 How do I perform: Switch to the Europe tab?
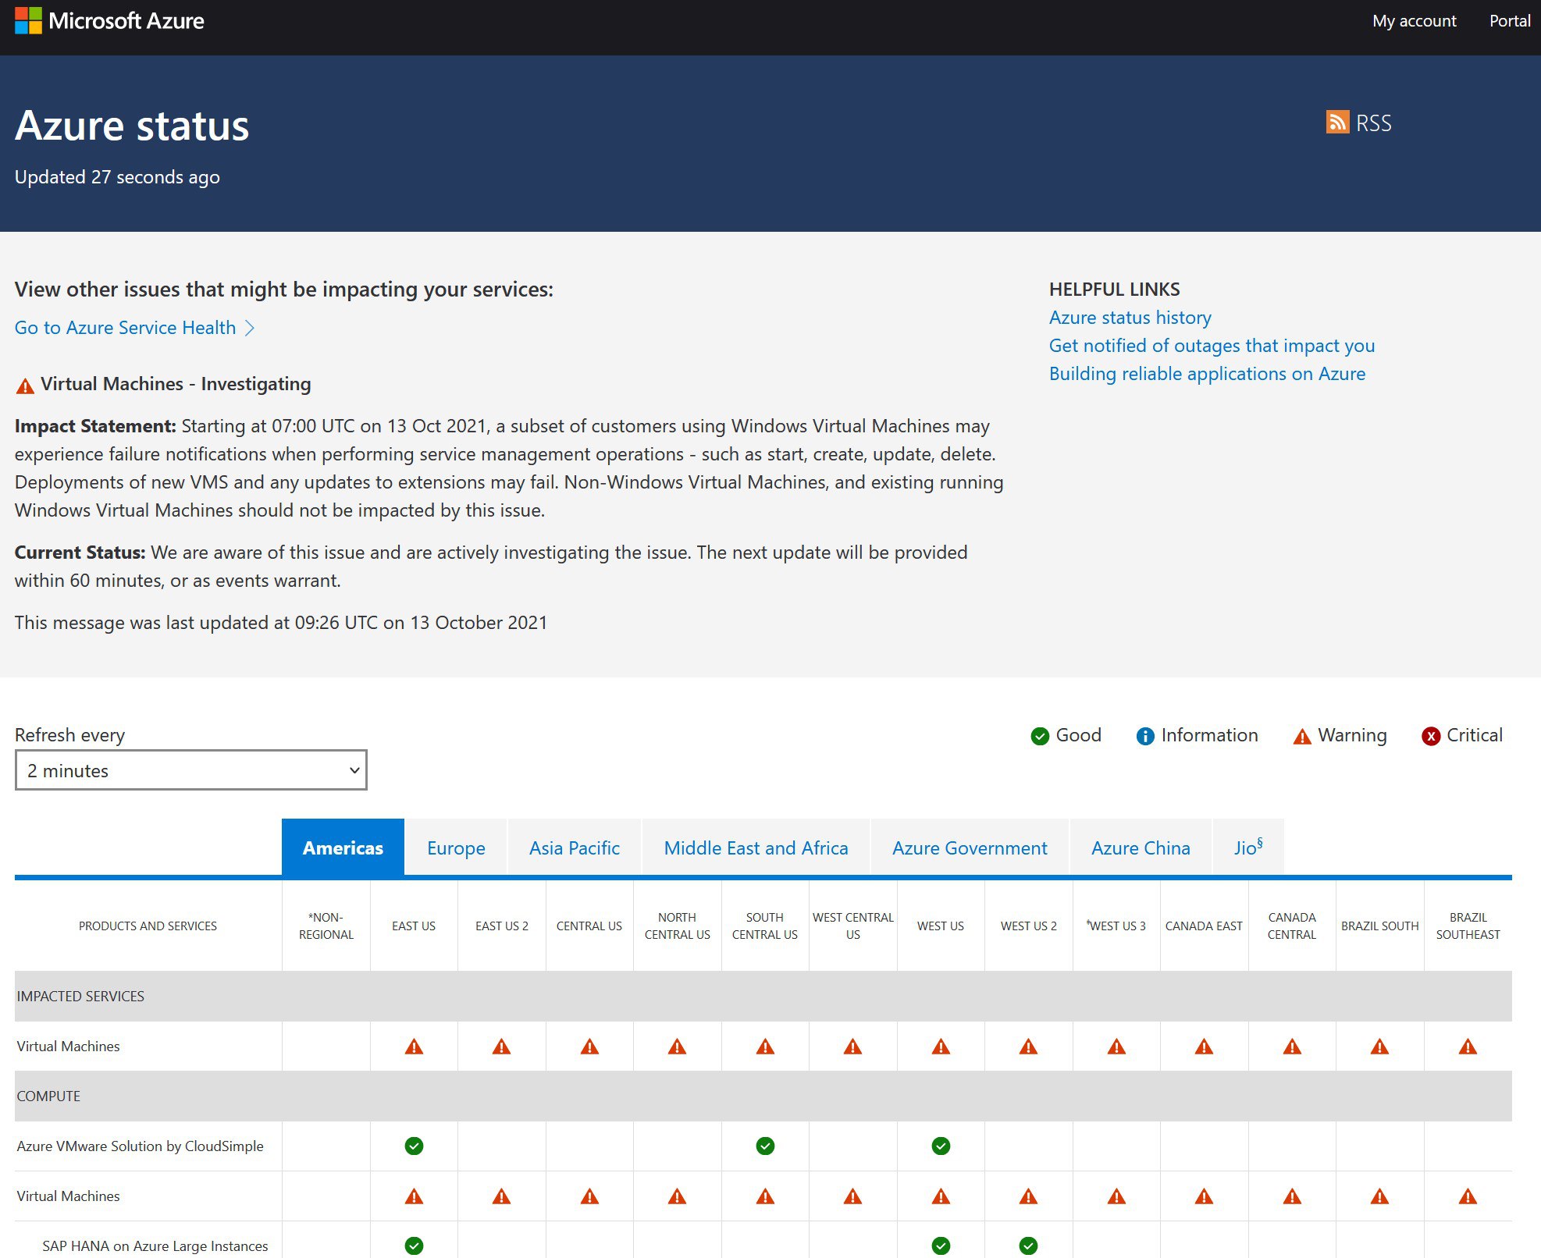(456, 848)
